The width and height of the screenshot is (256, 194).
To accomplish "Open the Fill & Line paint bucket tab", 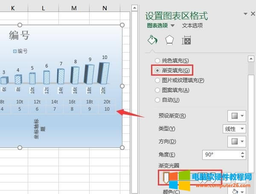I will [152, 40].
